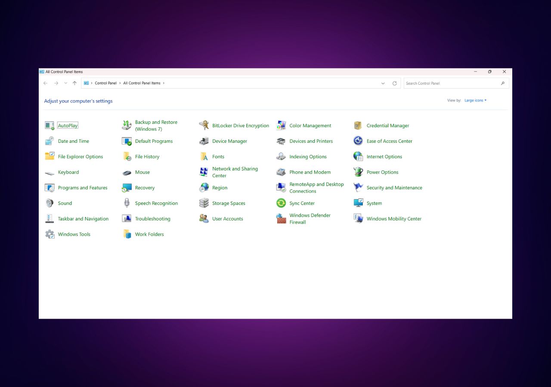Open the recent locations dropdown arrow
This screenshot has height=387, width=551.
click(x=65, y=83)
